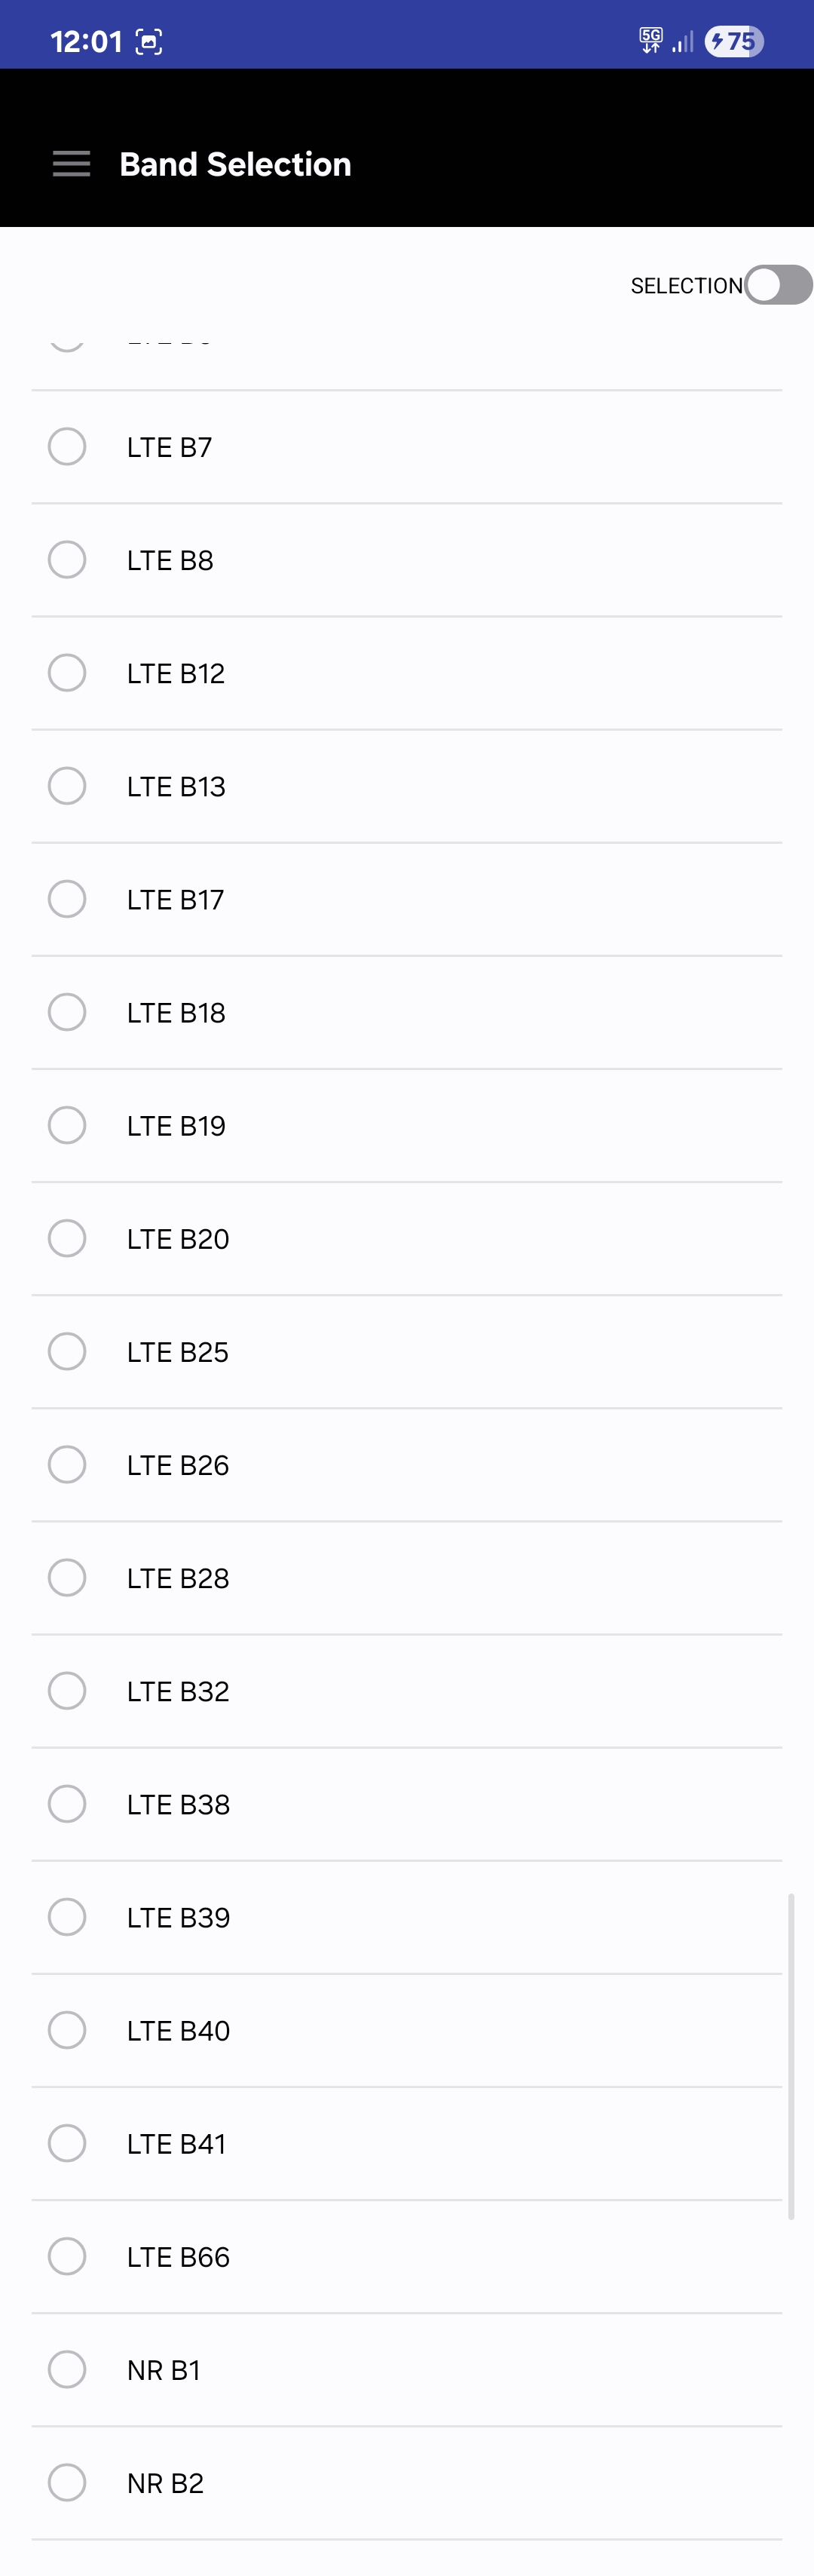Select the NR B1 radio button

point(67,2369)
